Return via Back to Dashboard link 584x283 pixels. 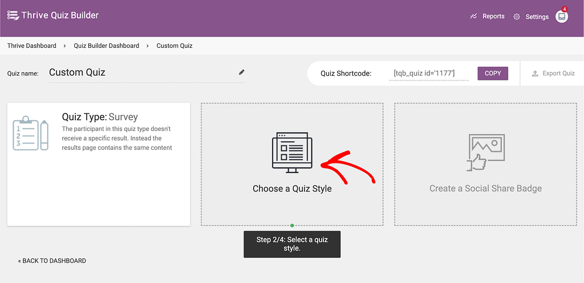[x=52, y=261]
